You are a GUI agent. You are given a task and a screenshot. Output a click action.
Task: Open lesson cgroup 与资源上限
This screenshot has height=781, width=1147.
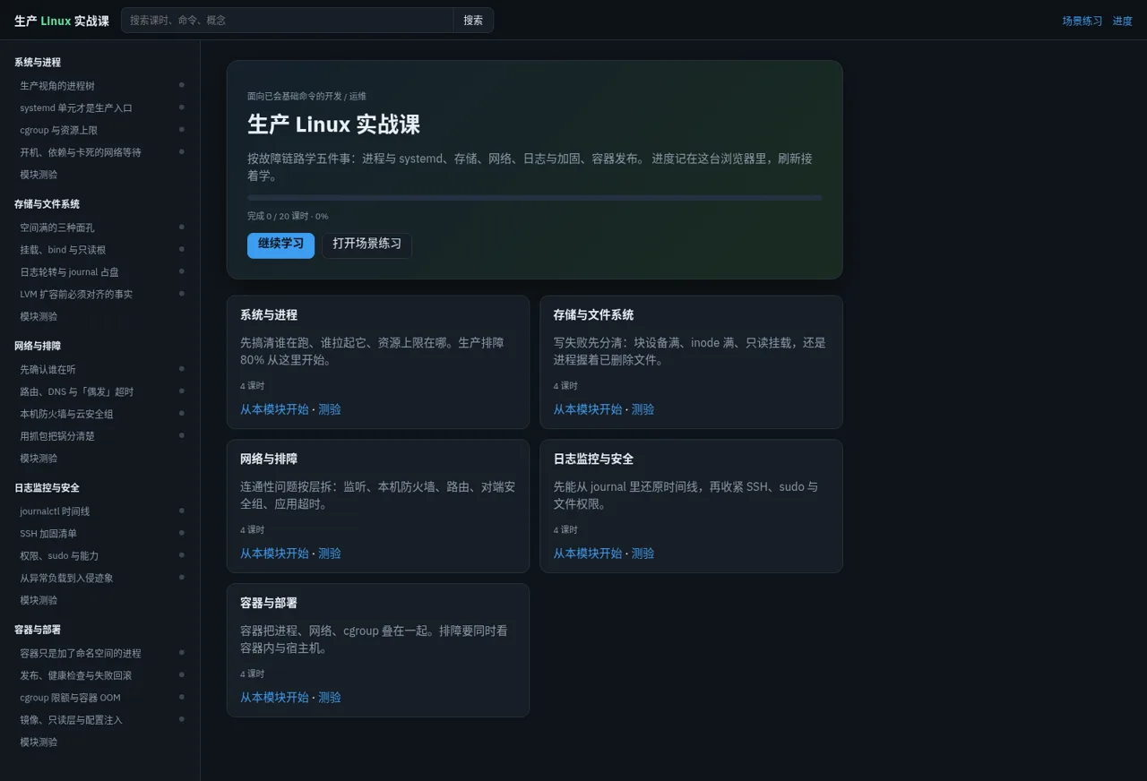(x=102, y=130)
